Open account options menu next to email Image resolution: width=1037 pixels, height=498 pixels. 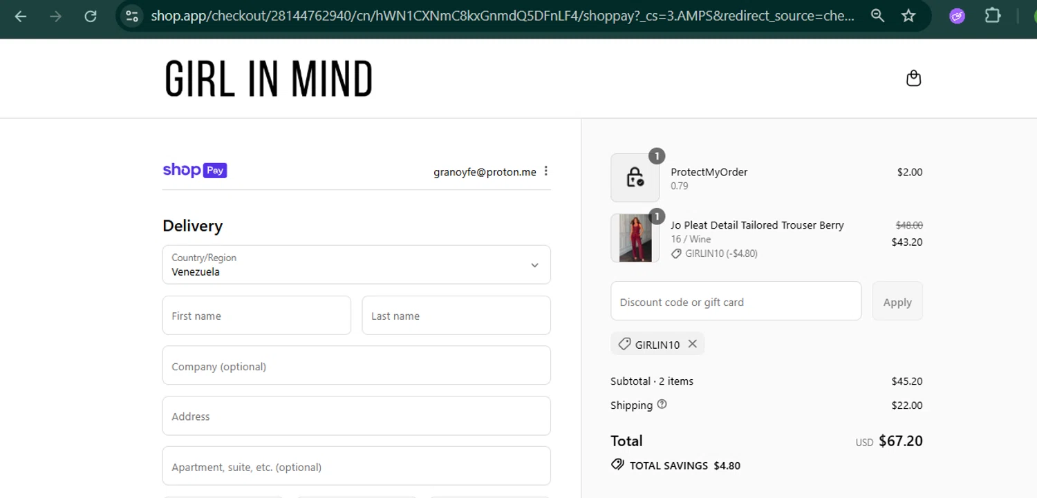pos(546,171)
